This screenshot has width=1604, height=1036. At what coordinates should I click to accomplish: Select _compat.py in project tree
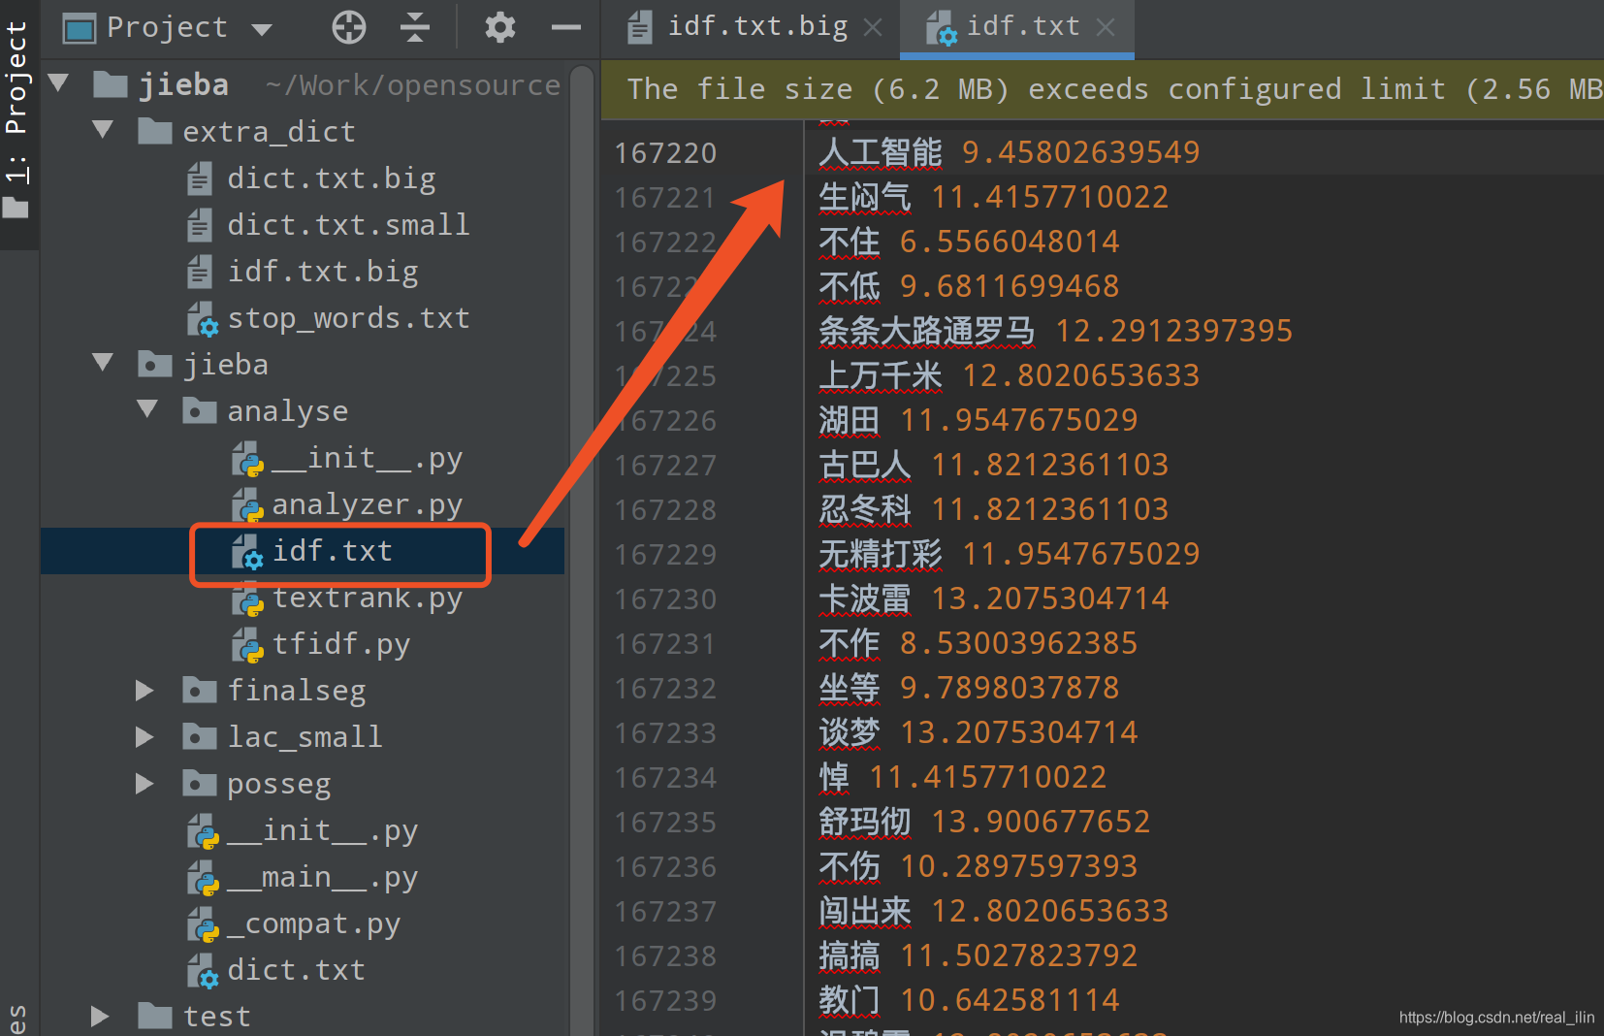coord(313,923)
